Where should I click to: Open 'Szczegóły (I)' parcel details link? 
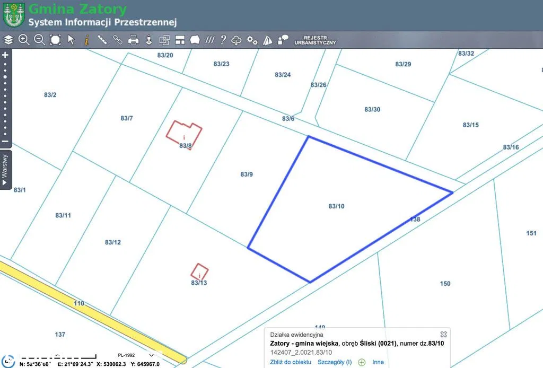click(335, 362)
